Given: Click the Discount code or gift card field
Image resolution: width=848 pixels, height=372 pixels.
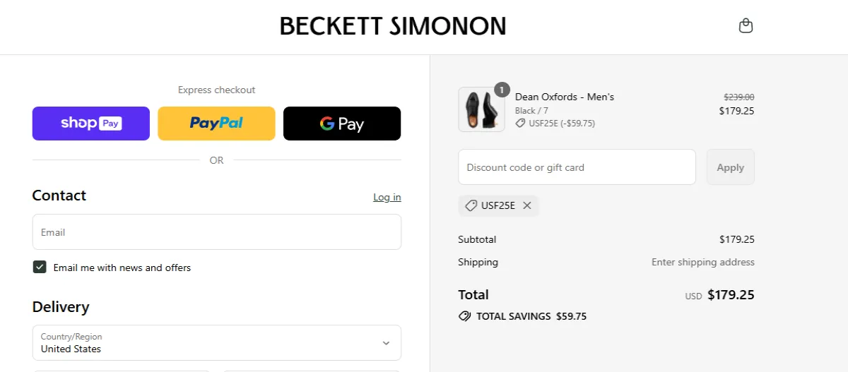Looking at the screenshot, I should pos(577,167).
